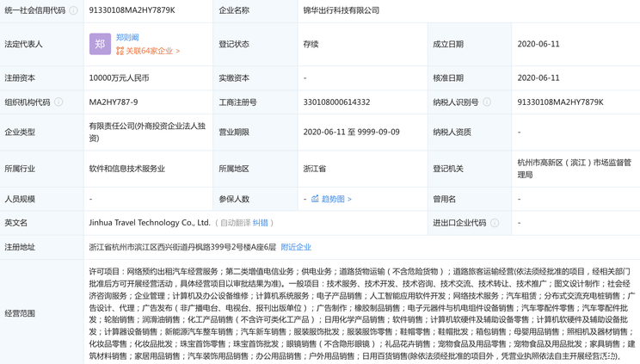
Task: Click the 企业名称 label cell
Action: click(255, 10)
